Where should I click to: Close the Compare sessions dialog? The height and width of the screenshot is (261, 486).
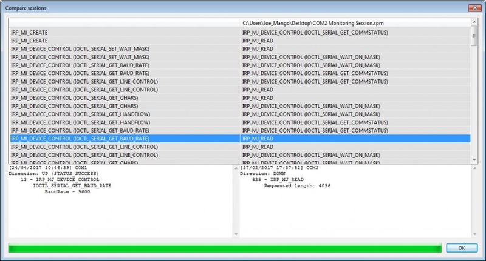click(x=474, y=8)
